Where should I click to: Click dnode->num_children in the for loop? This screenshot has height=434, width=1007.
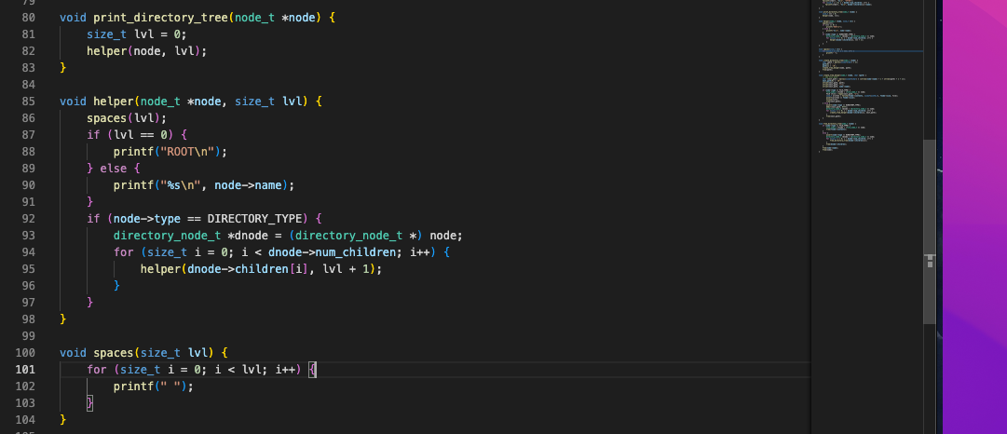(x=322, y=252)
